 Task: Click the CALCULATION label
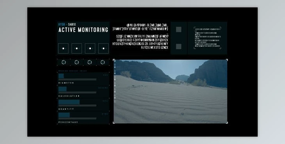69,96
